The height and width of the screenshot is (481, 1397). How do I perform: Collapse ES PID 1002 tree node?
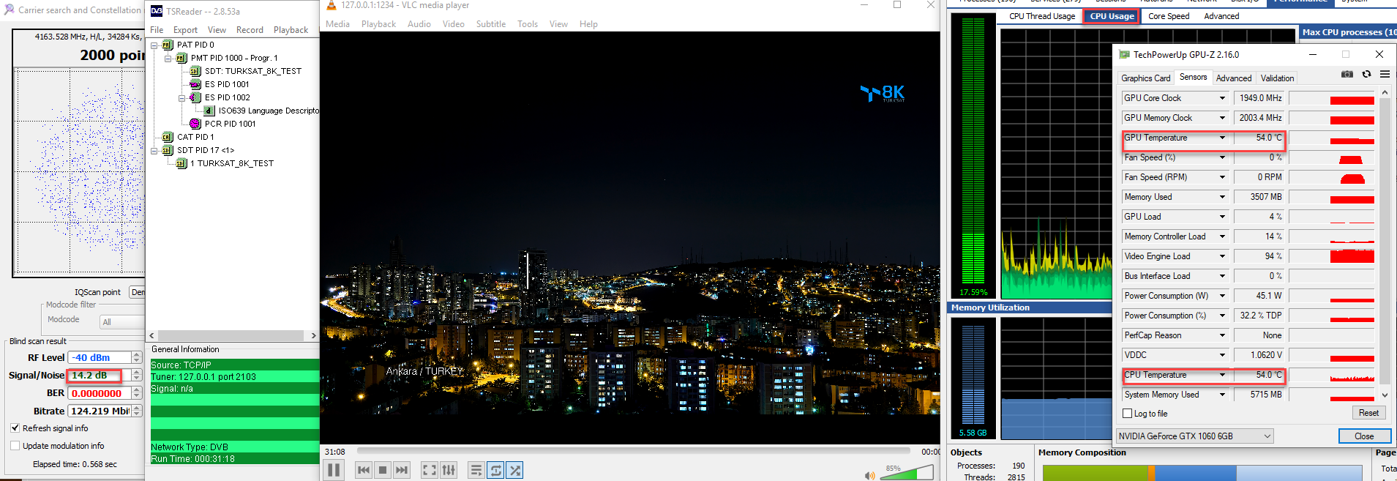click(182, 98)
